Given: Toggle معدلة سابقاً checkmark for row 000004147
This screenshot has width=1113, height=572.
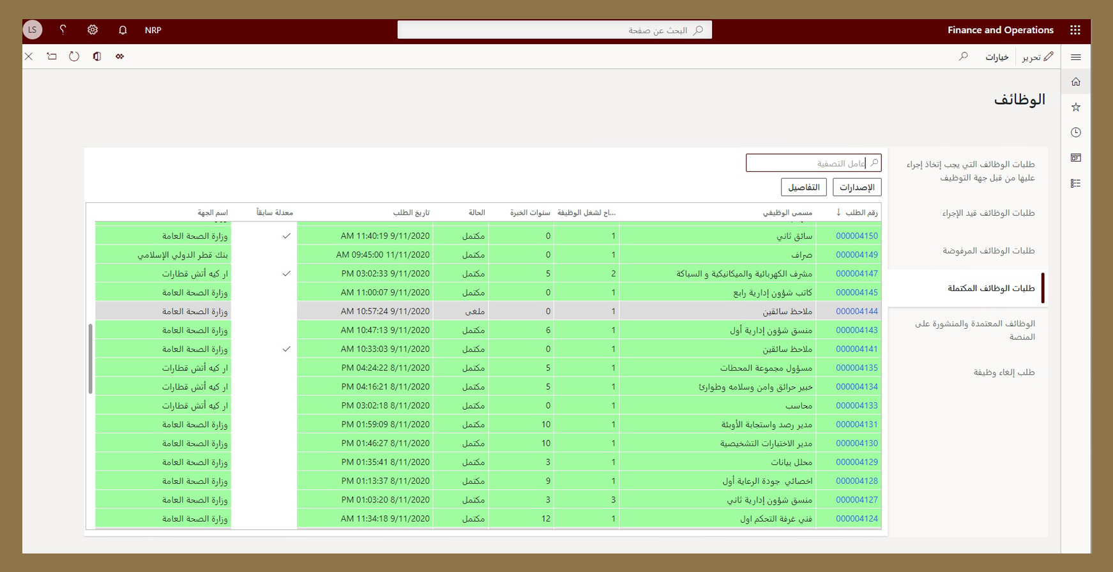Looking at the screenshot, I should coord(287,274).
